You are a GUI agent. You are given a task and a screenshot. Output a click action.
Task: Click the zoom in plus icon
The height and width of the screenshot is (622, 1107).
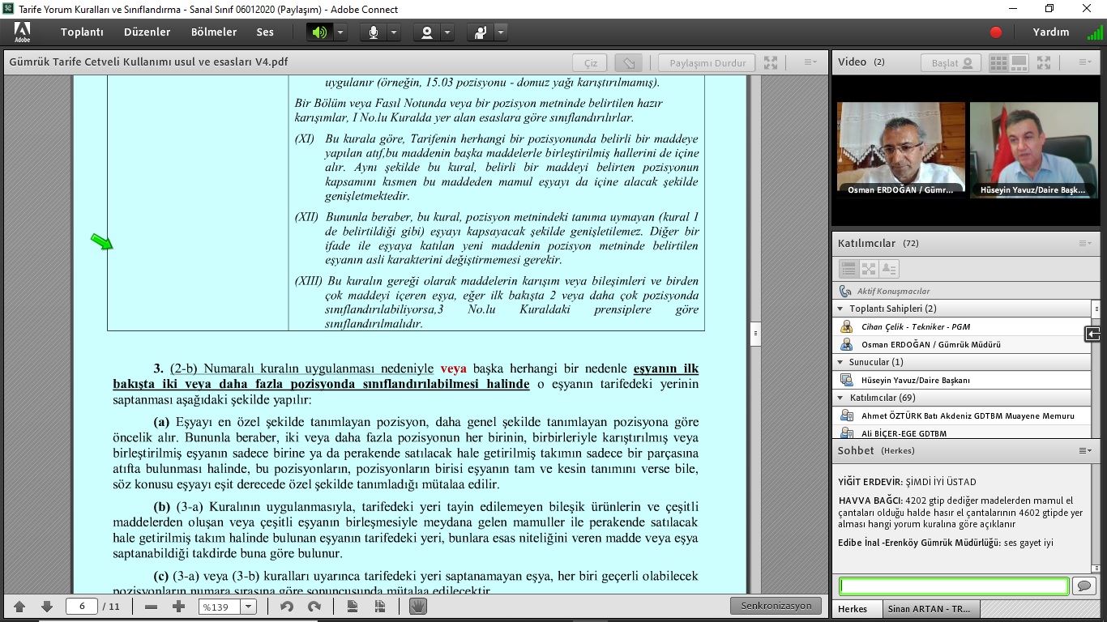click(179, 607)
